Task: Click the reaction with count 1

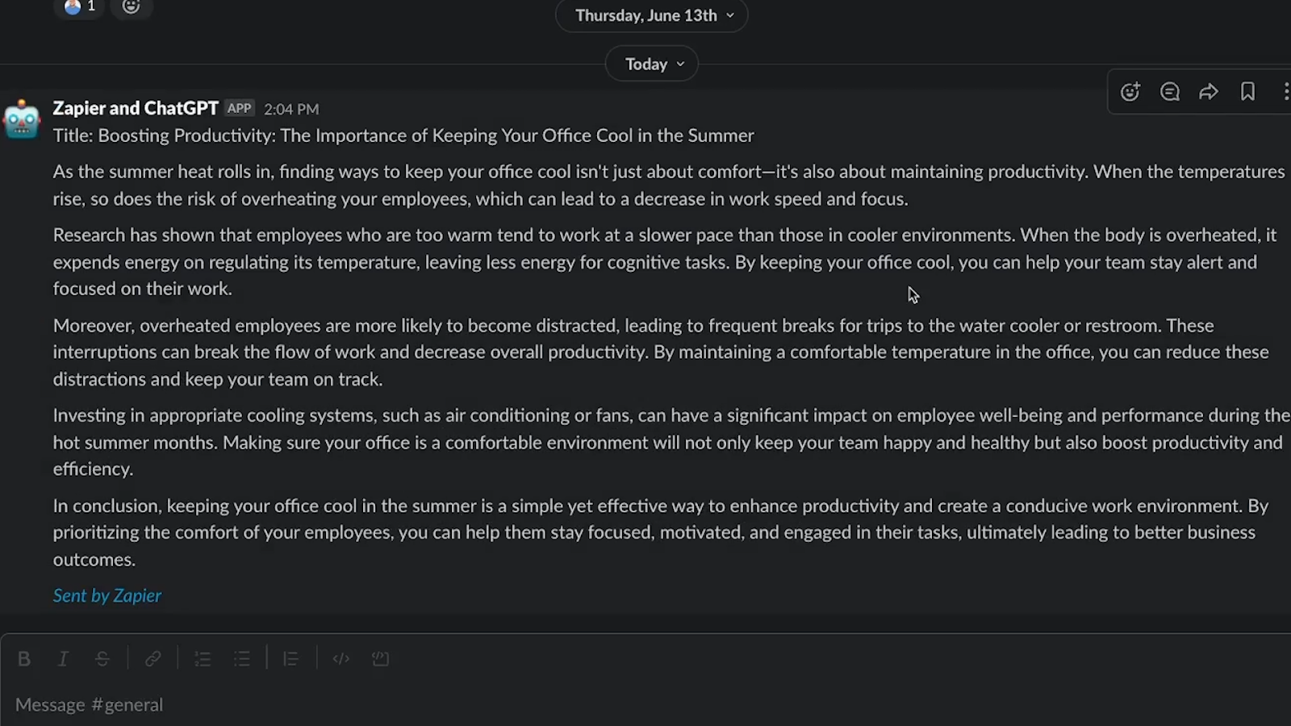Action: click(80, 7)
